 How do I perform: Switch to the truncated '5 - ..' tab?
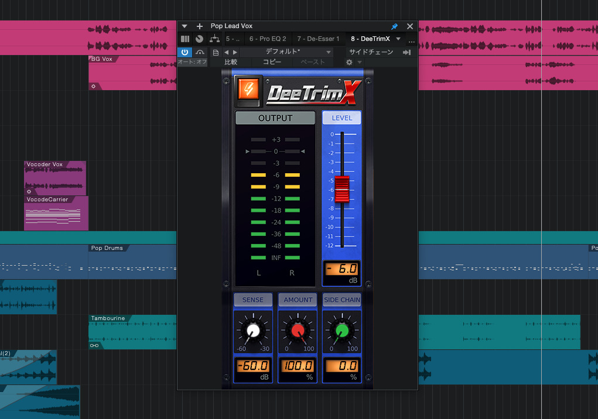pos(233,39)
